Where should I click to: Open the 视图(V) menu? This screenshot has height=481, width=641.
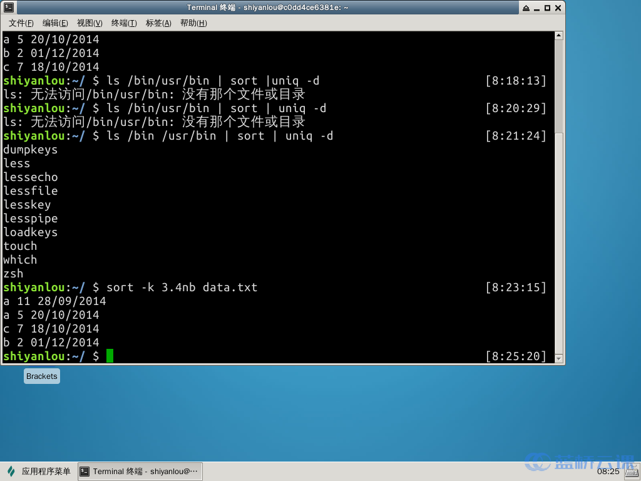tap(90, 23)
